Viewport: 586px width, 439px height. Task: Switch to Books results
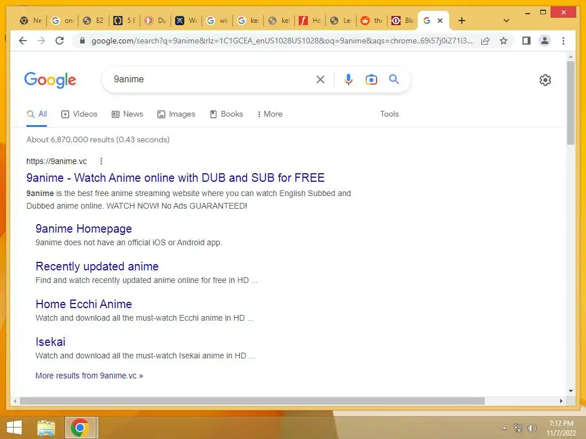(x=226, y=114)
